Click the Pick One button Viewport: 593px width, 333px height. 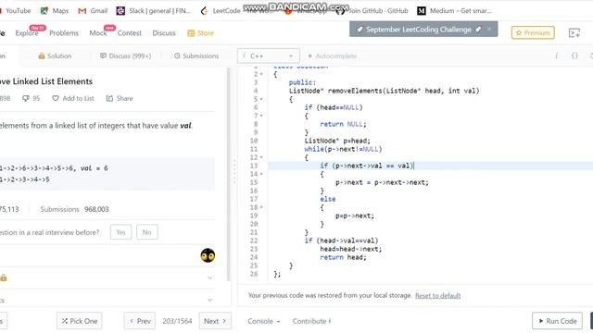[x=80, y=321]
